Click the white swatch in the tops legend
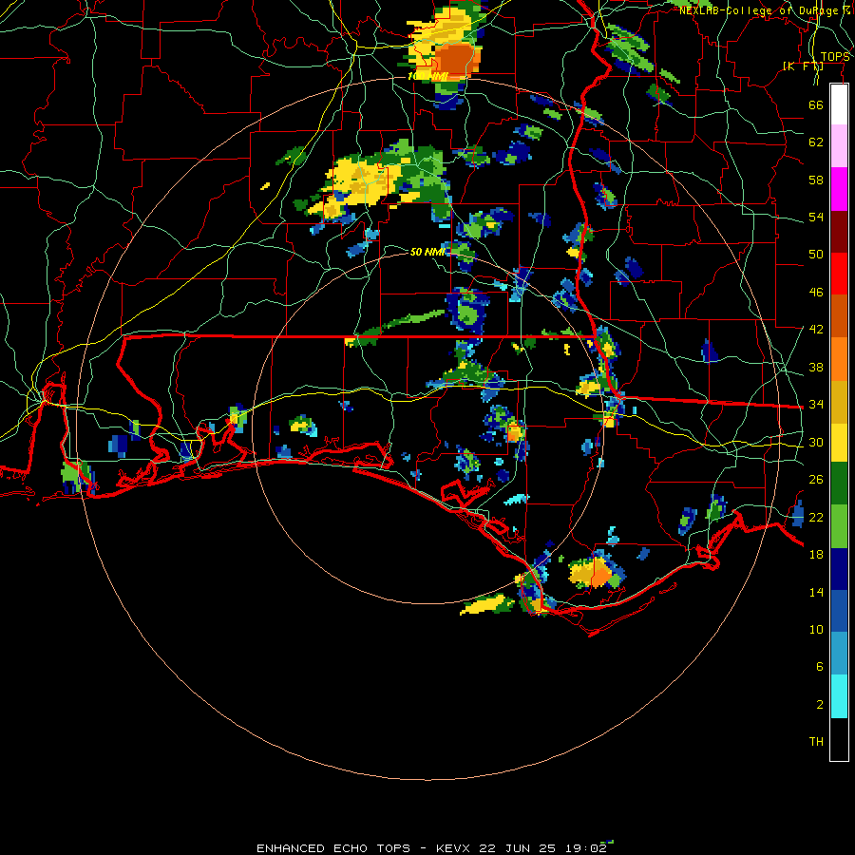 coord(839,104)
